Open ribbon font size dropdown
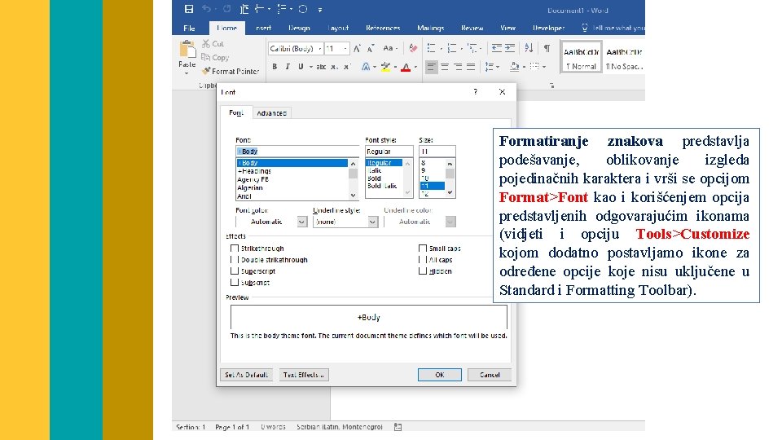 click(345, 48)
